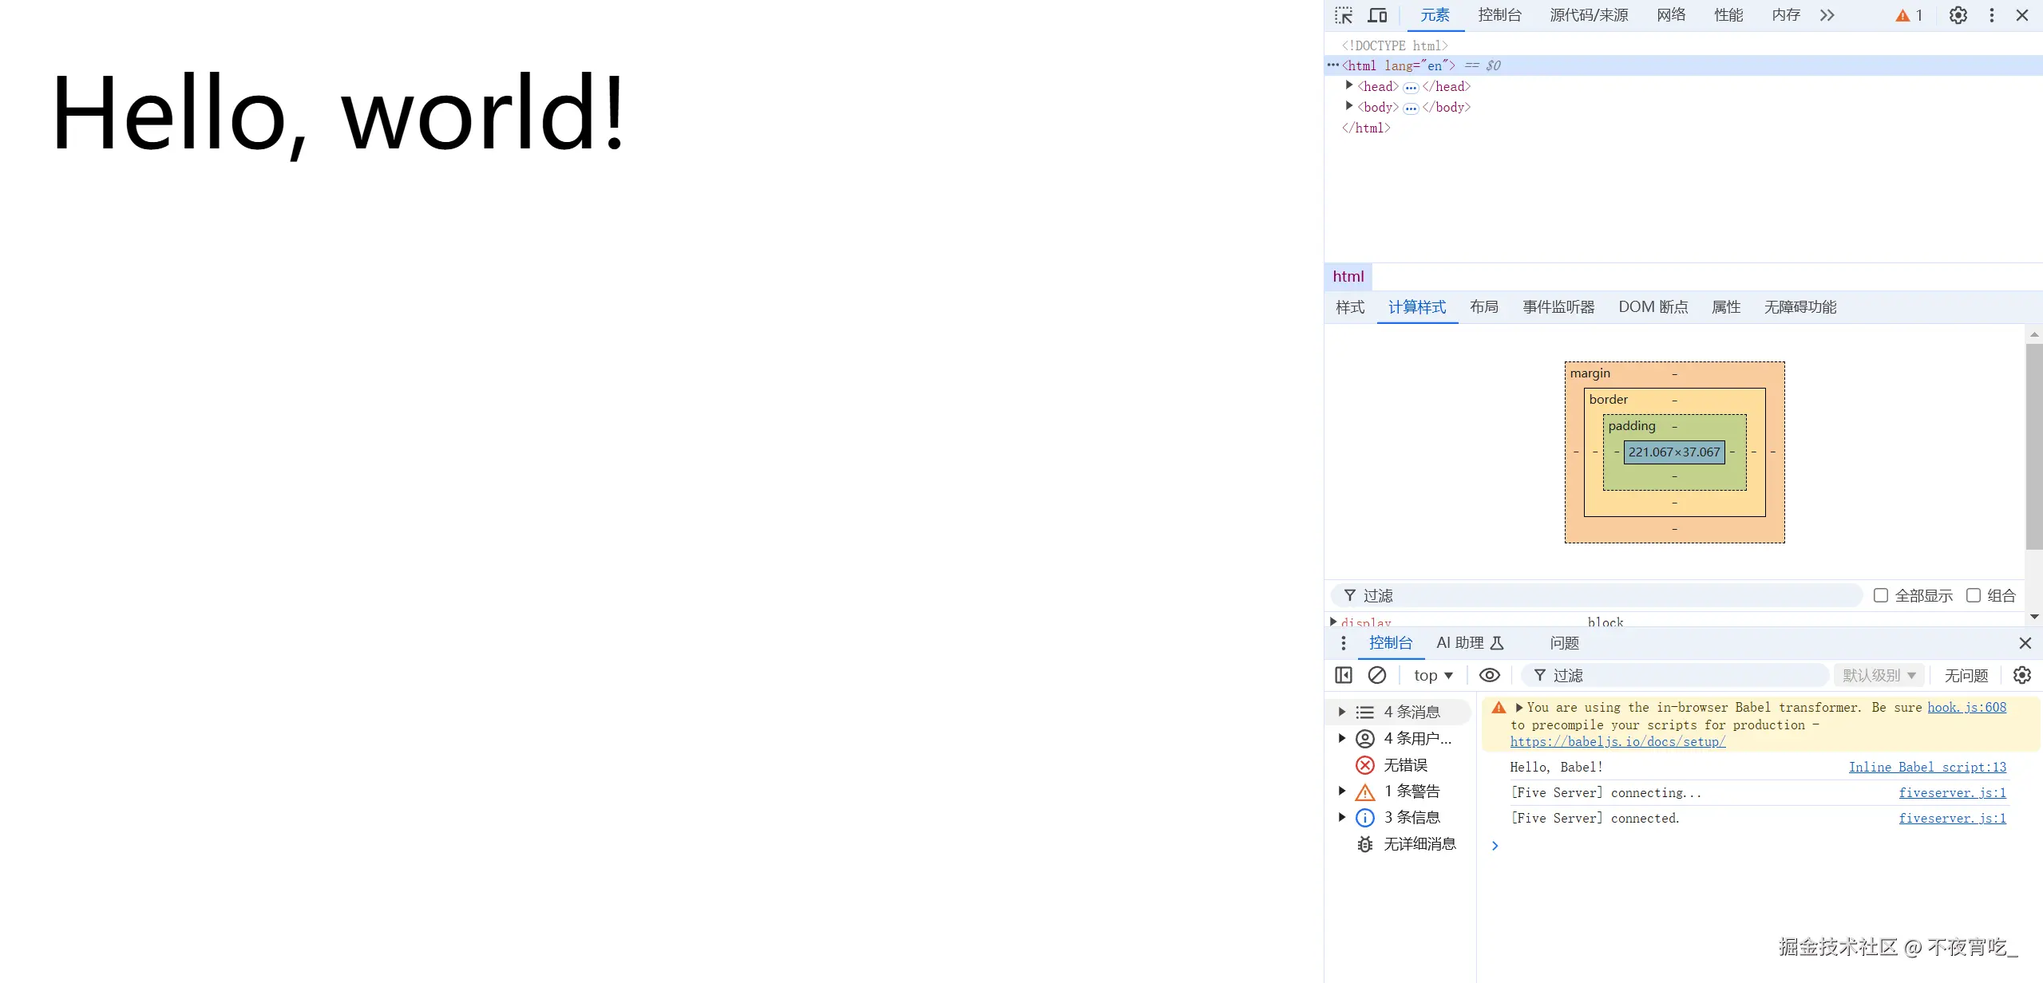
Task: Toggle the console sidebar panel icon
Action: 1344,675
